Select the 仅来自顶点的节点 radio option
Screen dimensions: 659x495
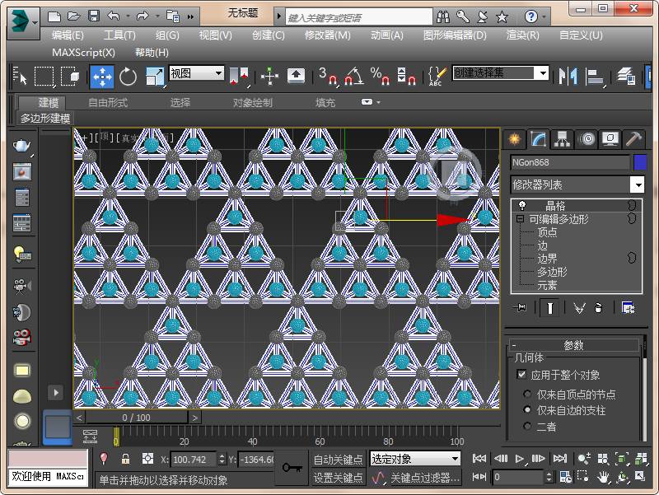(x=527, y=395)
